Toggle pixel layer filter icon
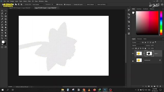This screenshot has width=164, height=92. 143,42
